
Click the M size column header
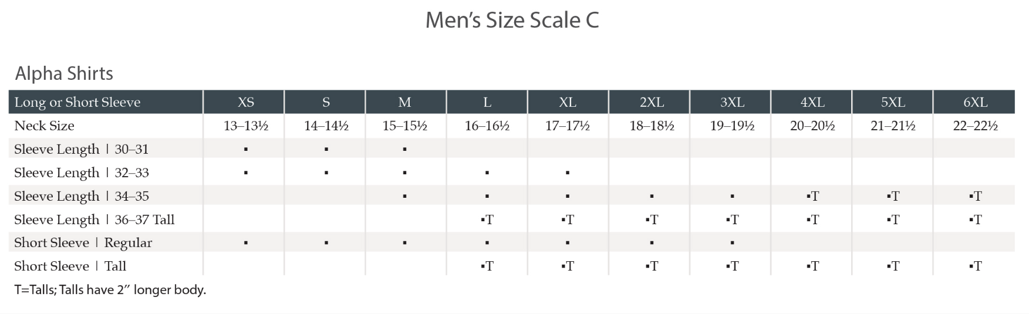[x=404, y=102]
